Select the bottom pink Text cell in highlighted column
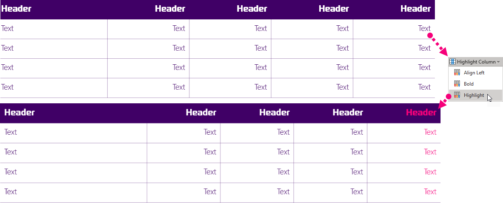Viewport: 503px width, 203px height. point(430,192)
